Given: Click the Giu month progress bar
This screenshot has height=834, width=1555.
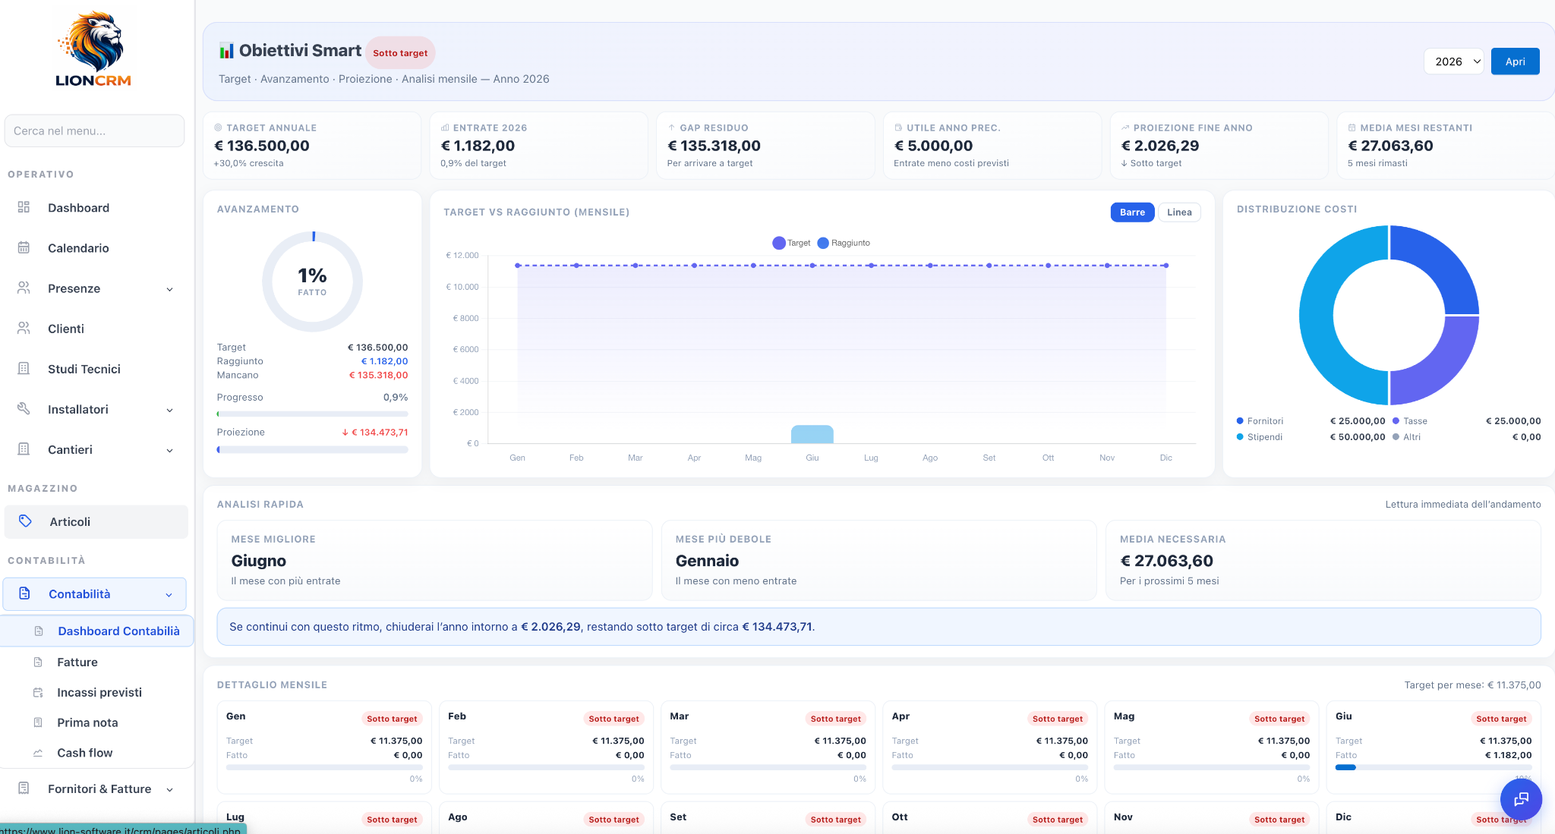Looking at the screenshot, I should (1434, 767).
